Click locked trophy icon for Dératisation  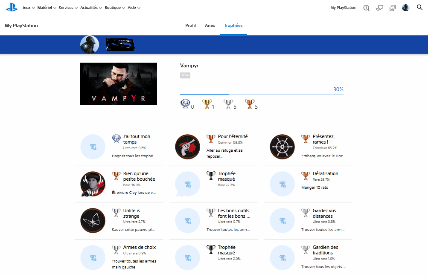[x=282, y=184]
